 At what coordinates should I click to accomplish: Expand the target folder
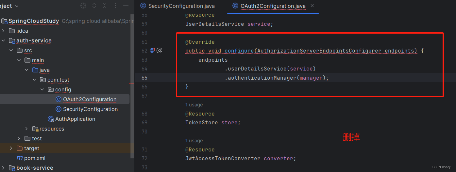11,148
